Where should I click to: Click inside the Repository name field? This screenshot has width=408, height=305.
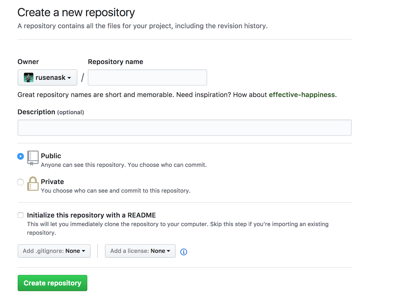click(147, 77)
